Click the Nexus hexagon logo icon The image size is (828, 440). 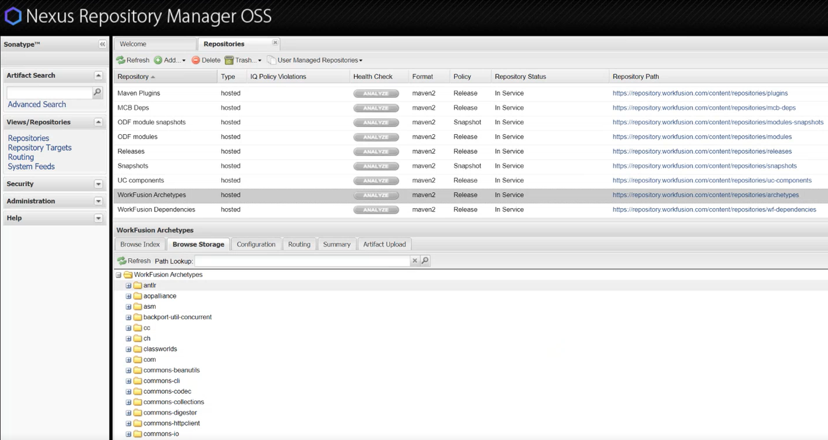tap(13, 16)
